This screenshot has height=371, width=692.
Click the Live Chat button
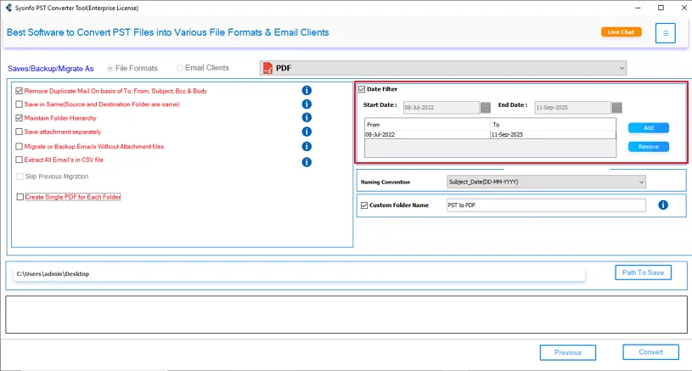click(621, 32)
